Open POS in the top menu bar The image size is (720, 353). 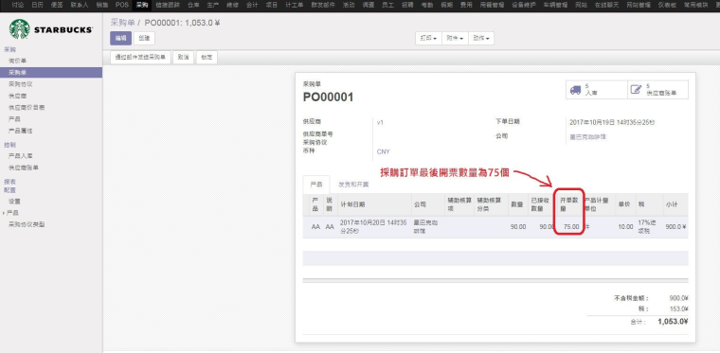121,5
